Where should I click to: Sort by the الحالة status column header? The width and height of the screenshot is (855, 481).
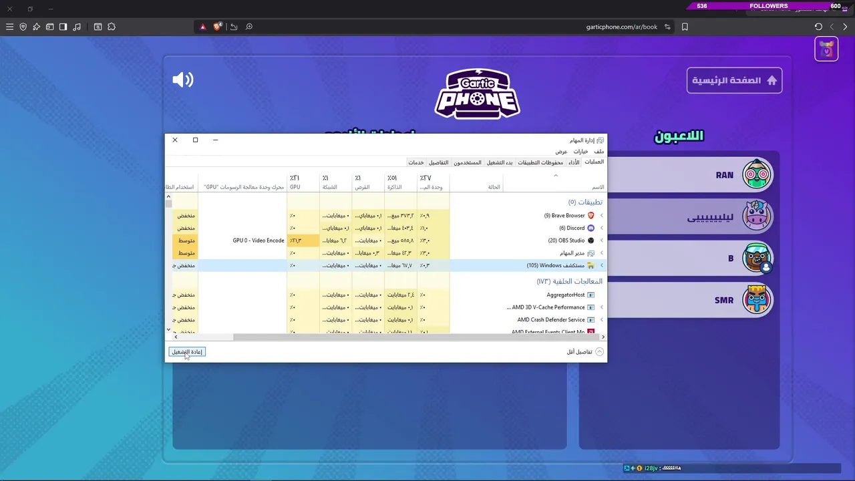click(476, 182)
